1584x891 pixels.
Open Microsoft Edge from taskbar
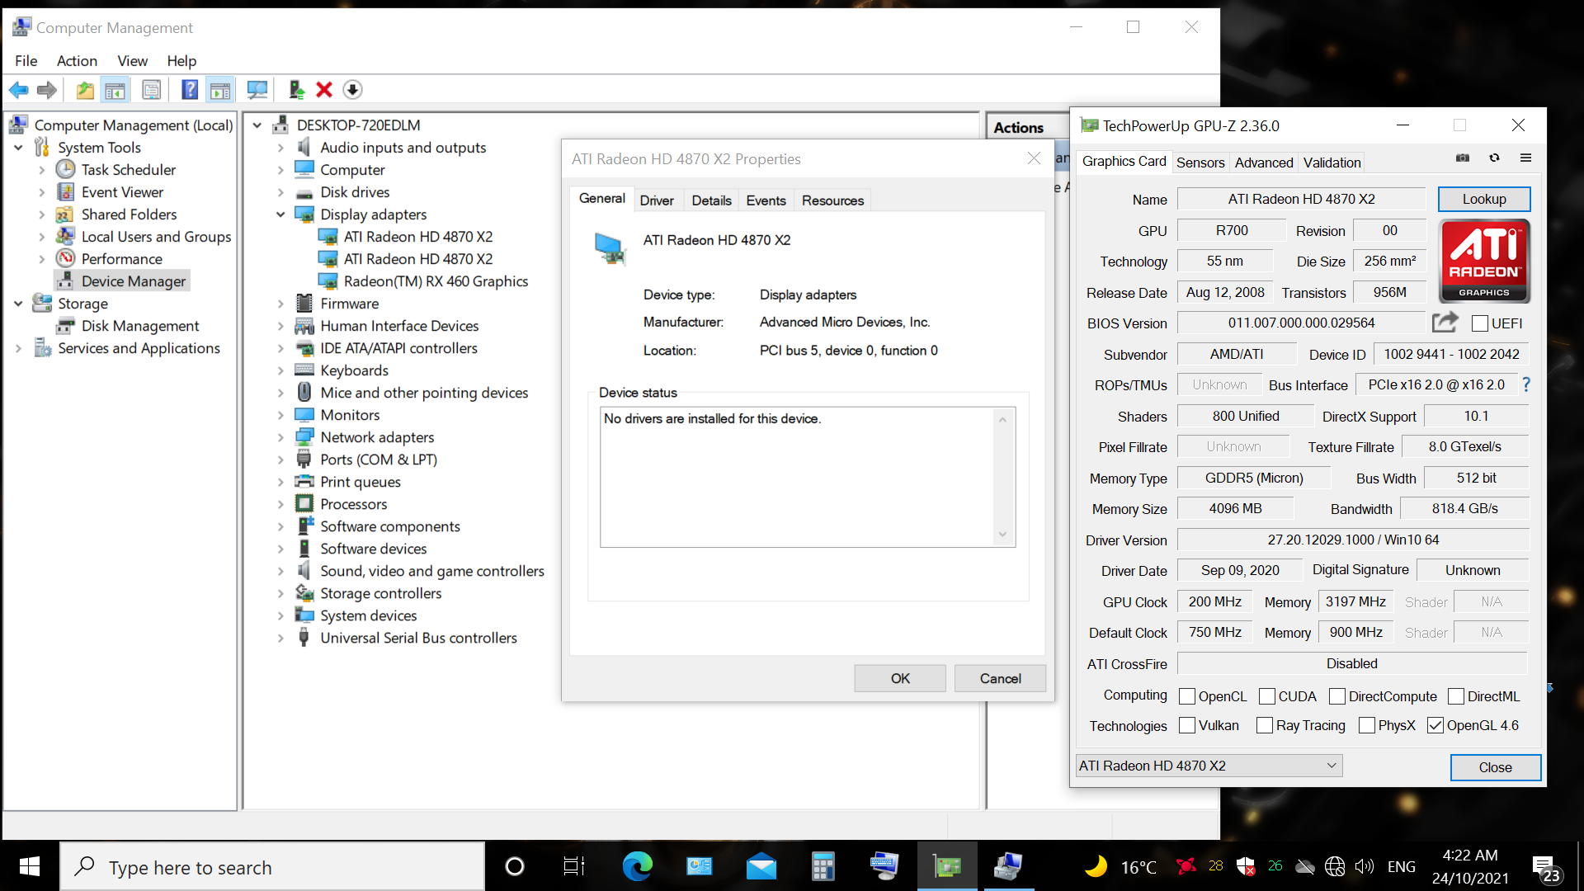click(637, 866)
